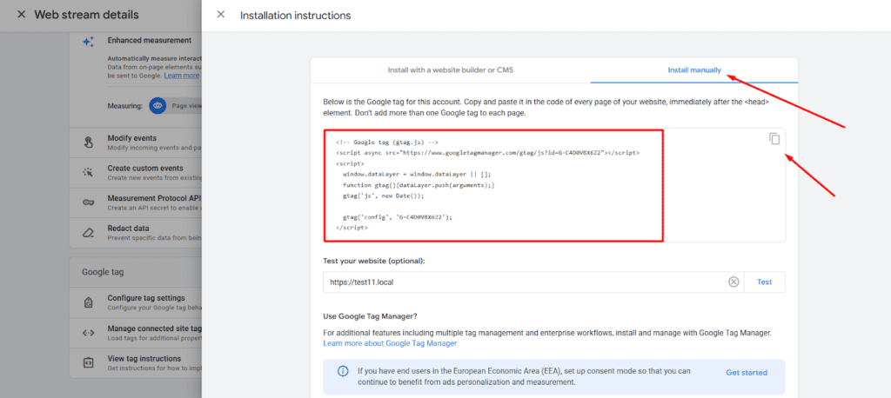This screenshot has width=891, height=398.
Task: Select the Install manually tab
Action: click(x=693, y=70)
